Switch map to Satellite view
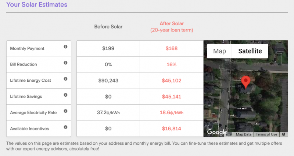Image resolution: width=294 pixels, height=156 pixels. coord(250,51)
